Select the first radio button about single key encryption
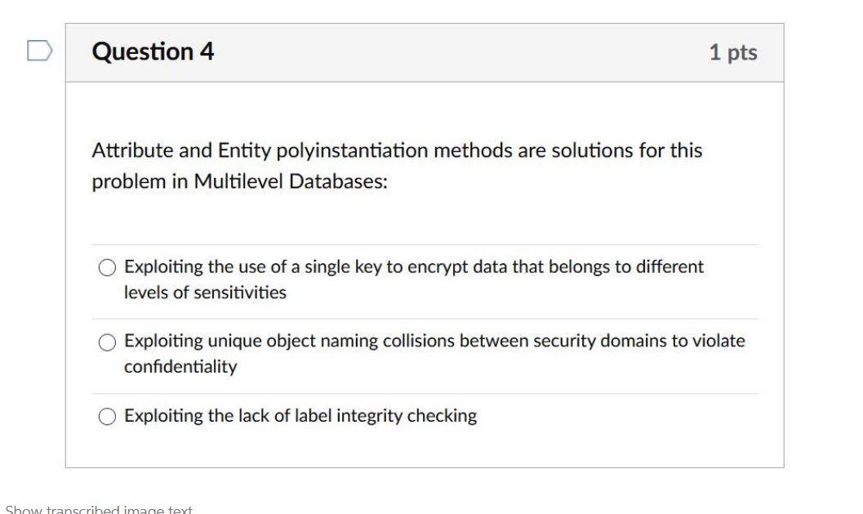The image size is (863, 514). pos(107,266)
